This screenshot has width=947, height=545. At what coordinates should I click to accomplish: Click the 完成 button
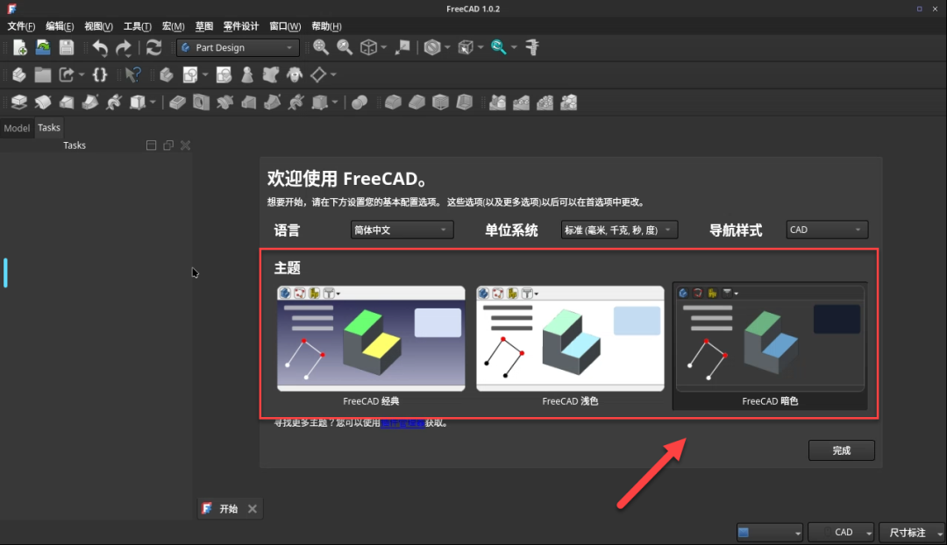[x=840, y=449]
